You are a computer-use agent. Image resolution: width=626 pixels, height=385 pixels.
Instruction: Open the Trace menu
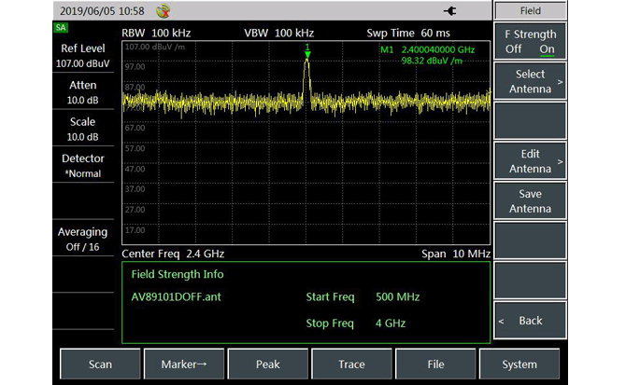(x=351, y=364)
